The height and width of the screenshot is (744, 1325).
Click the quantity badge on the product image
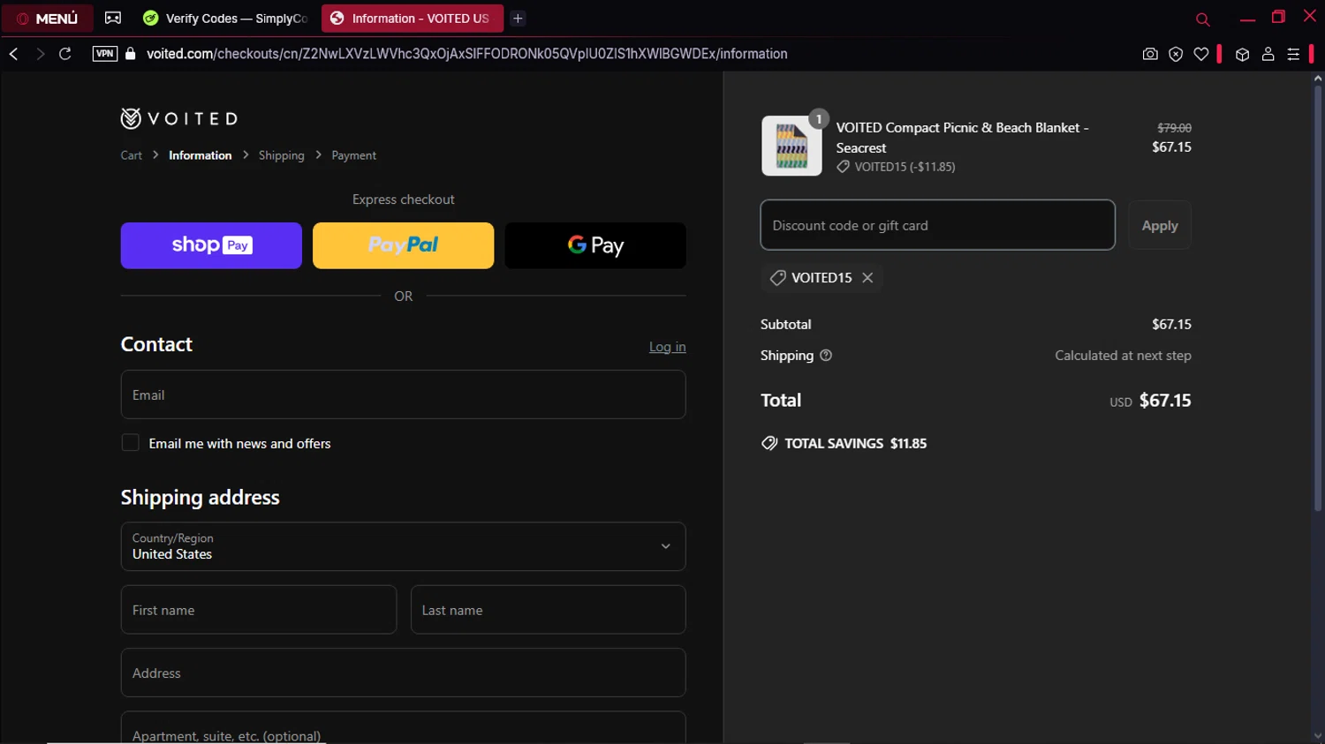coord(819,119)
